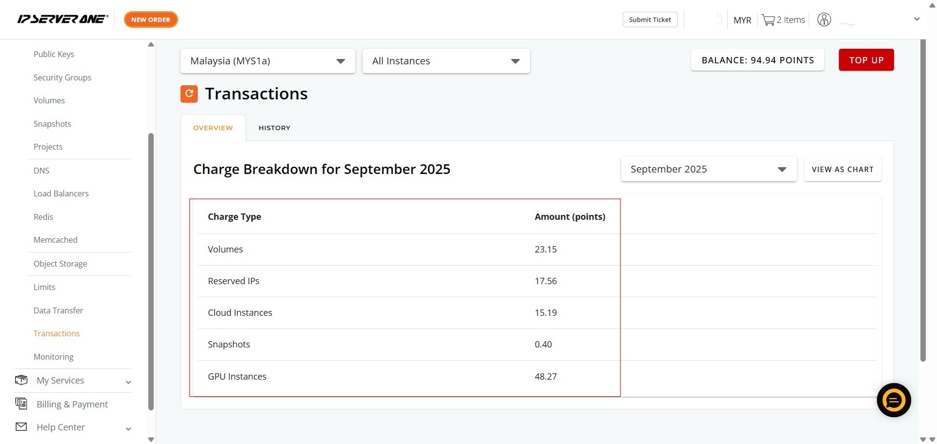
Task: Open the shopping cart icon
Action: (x=768, y=20)
